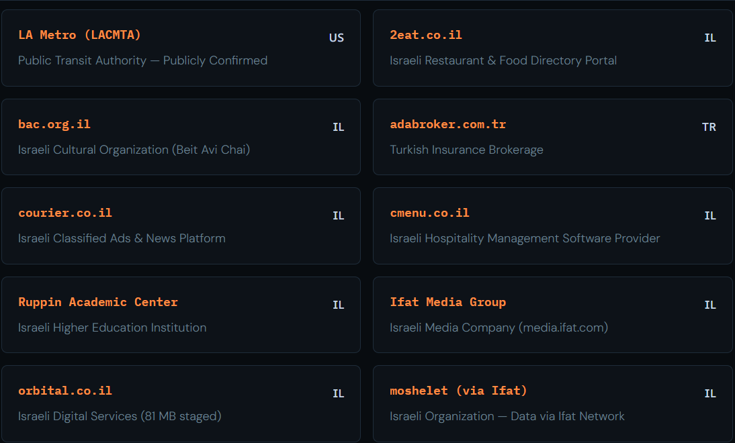Open the 2eat.co.il card title

click(426, 35)
